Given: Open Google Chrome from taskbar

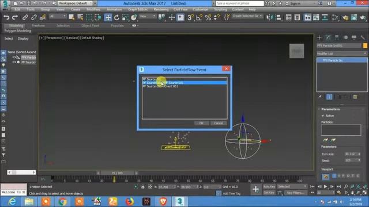Looking at the screenshot, I should coord(62,202).
